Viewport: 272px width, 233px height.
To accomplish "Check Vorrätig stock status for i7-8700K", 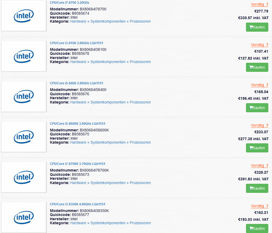I will pyautogui.click(x=260, y=166).
